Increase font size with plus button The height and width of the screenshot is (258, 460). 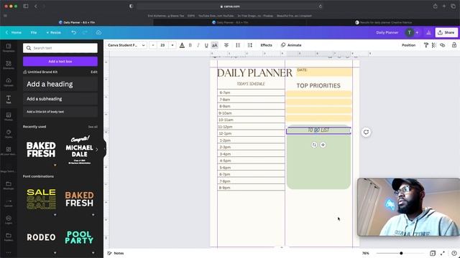point(172,45)
